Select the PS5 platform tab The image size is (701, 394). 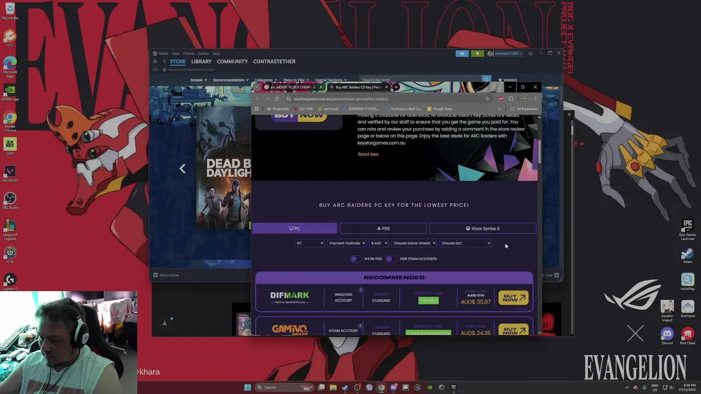point(383,228)
